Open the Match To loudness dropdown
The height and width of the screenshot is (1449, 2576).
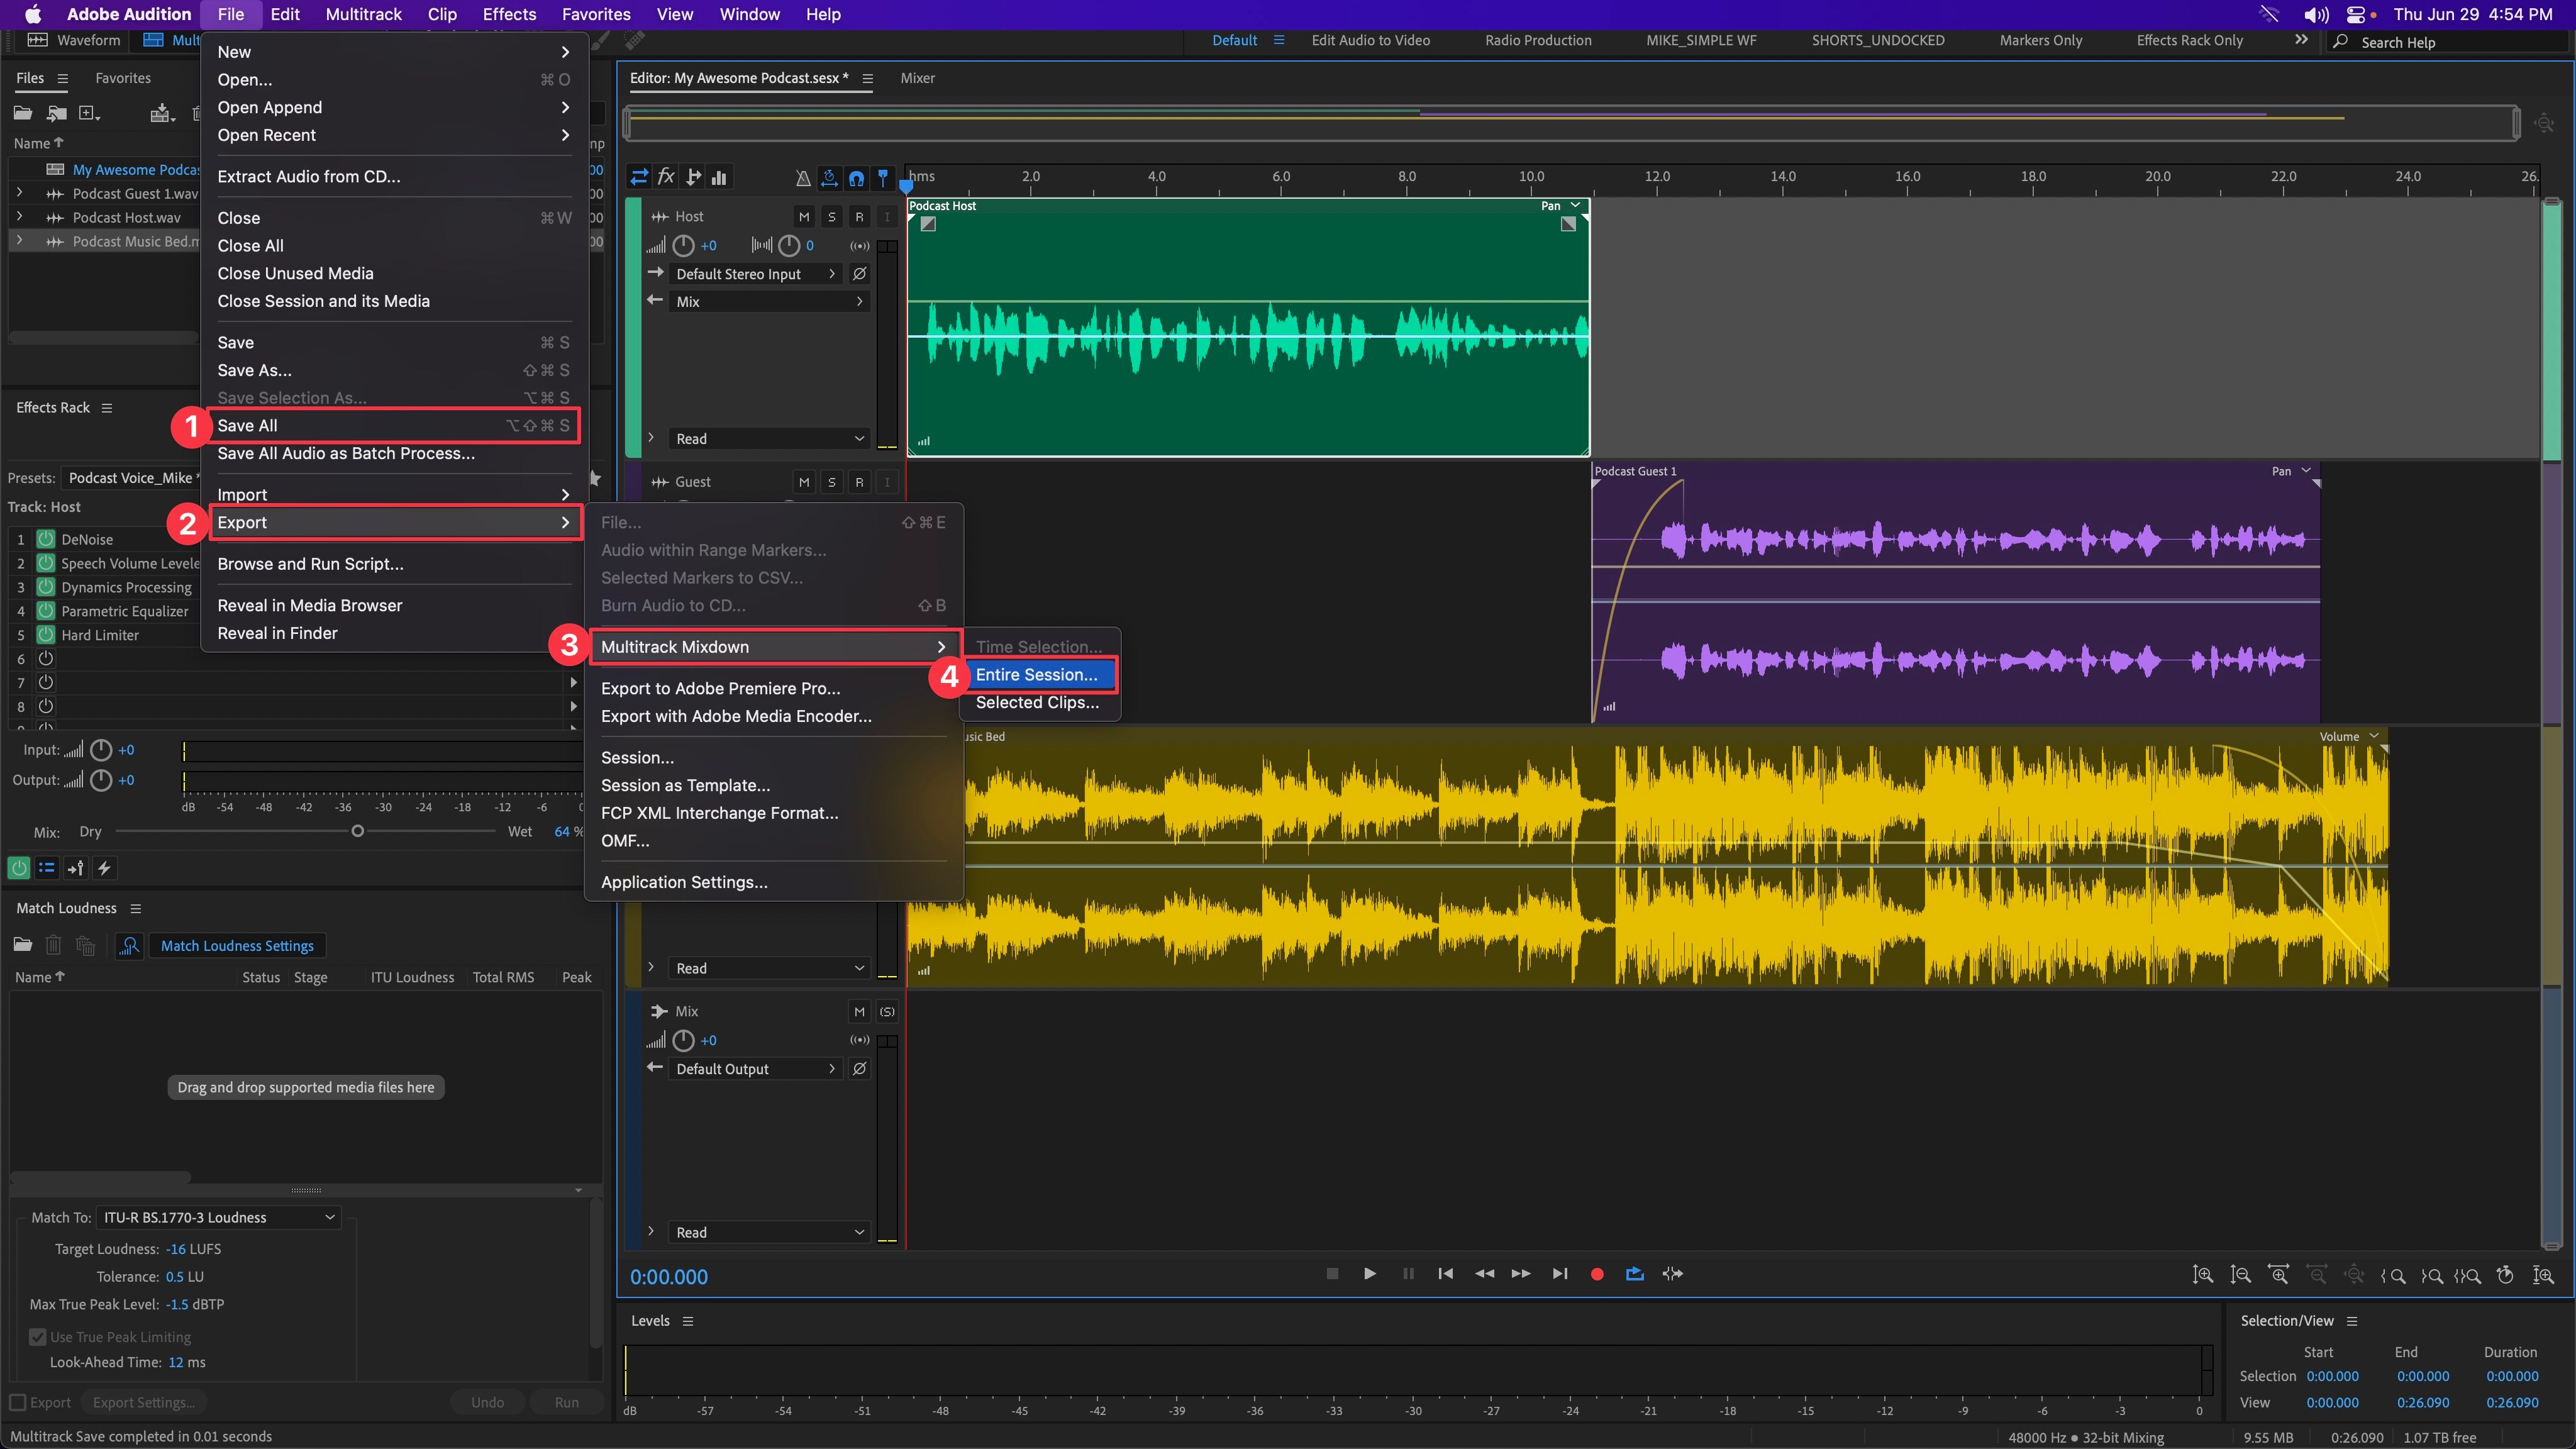(x=219, y=1217)
